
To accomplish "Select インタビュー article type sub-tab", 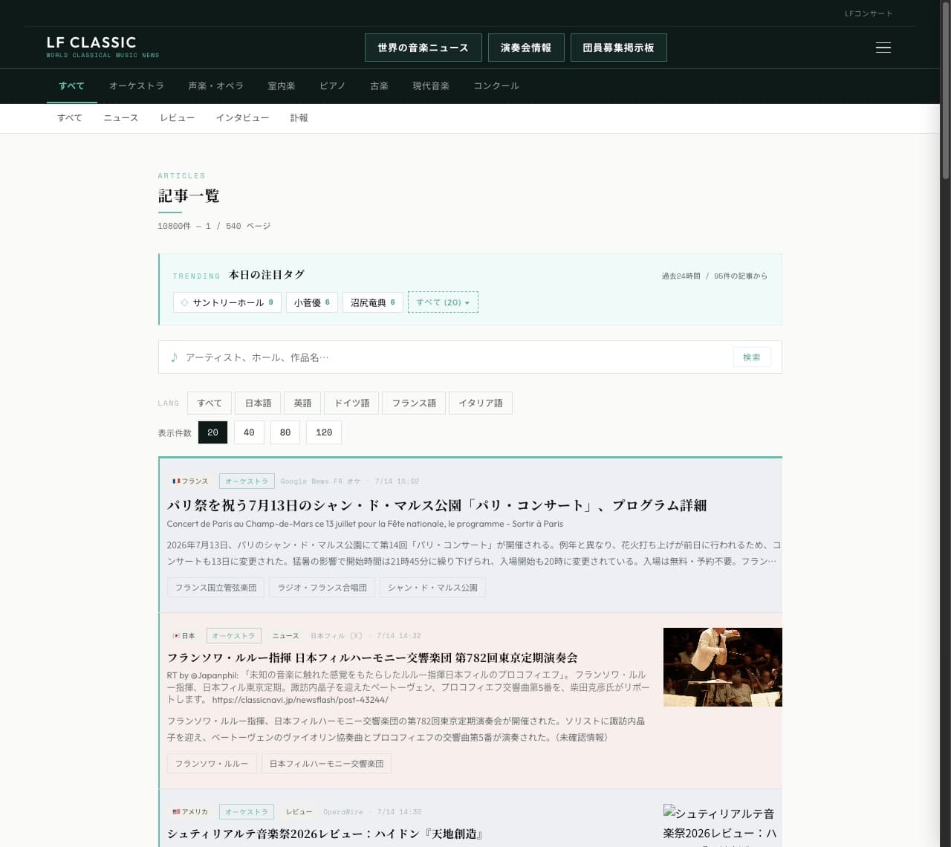I will click(242, 118).
